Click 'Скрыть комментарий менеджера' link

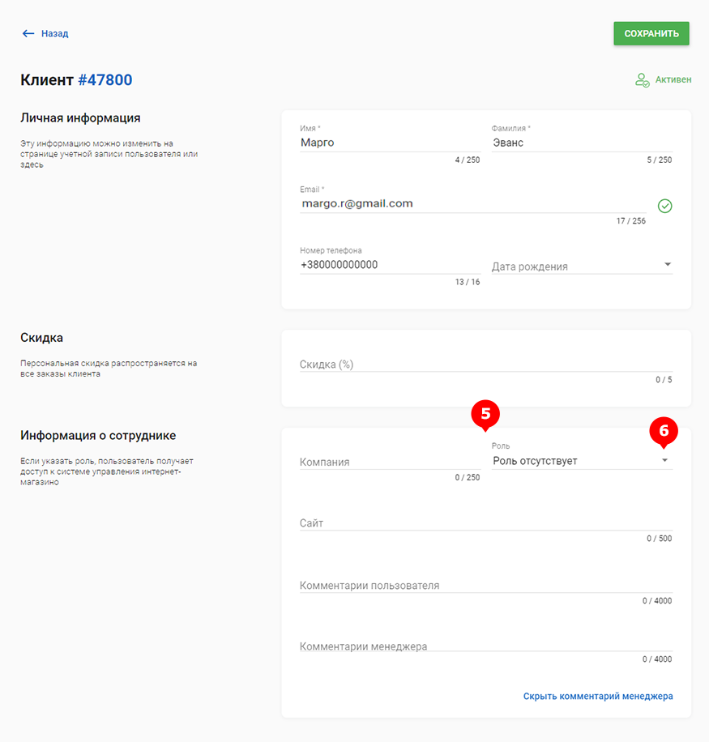[x=598, y=696]
